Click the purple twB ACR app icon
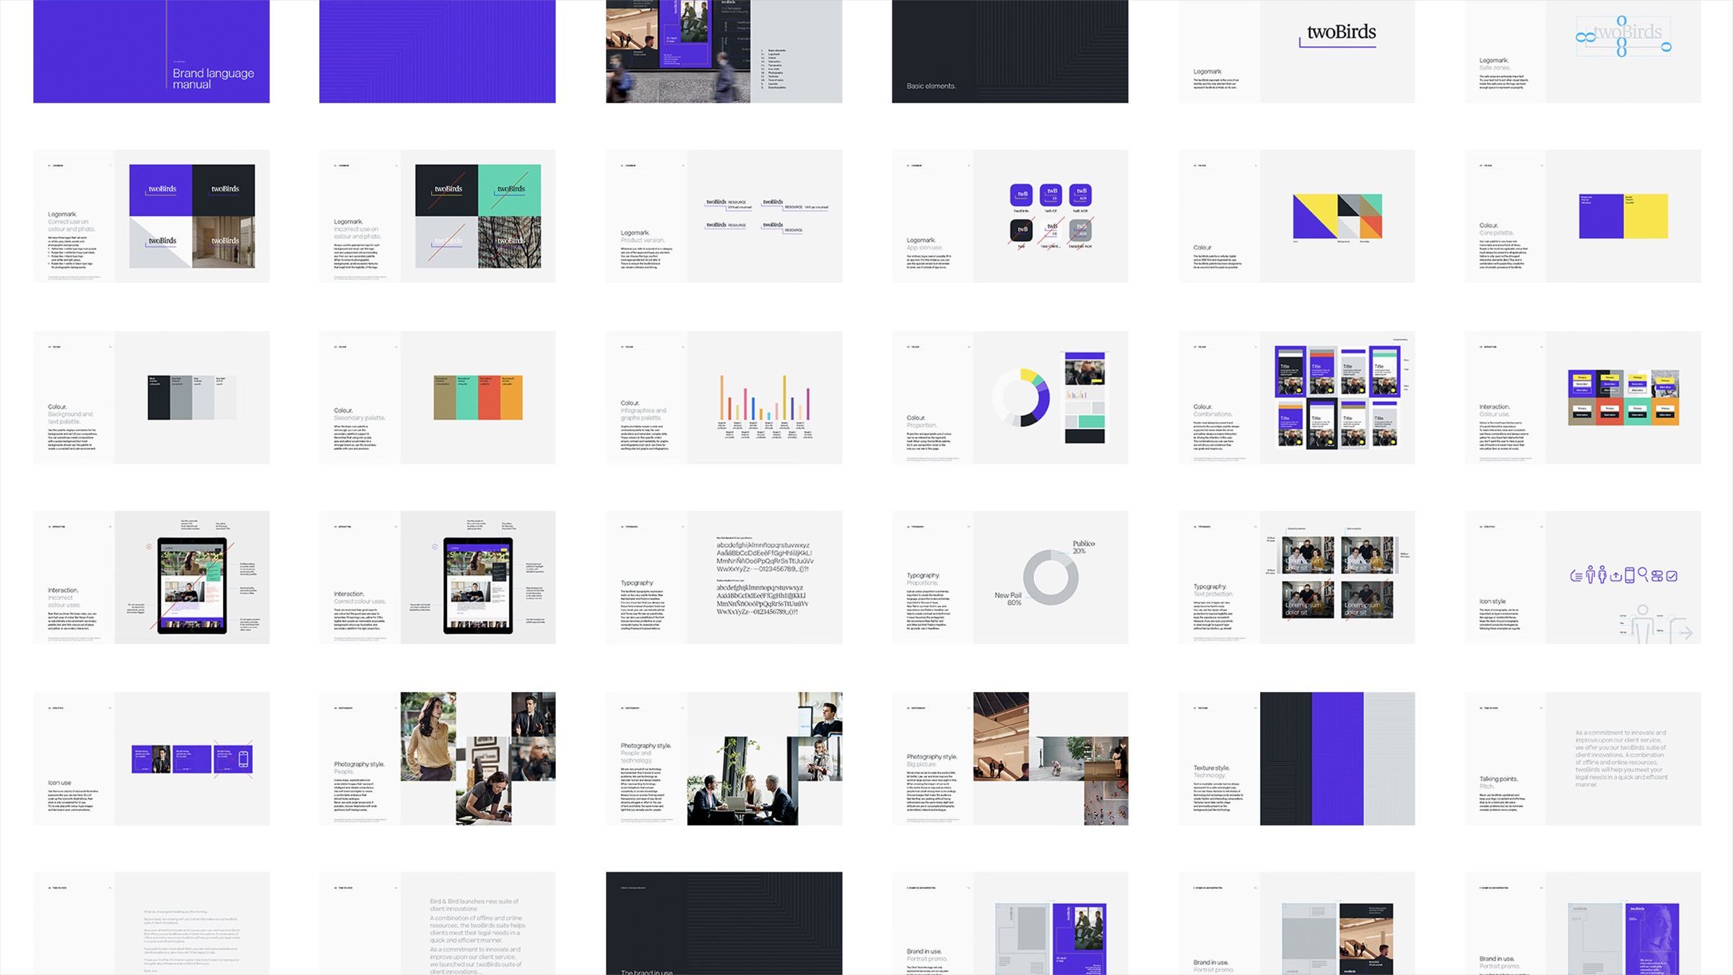Screen dimensions: 1733x975 (x=1080, y=194)
